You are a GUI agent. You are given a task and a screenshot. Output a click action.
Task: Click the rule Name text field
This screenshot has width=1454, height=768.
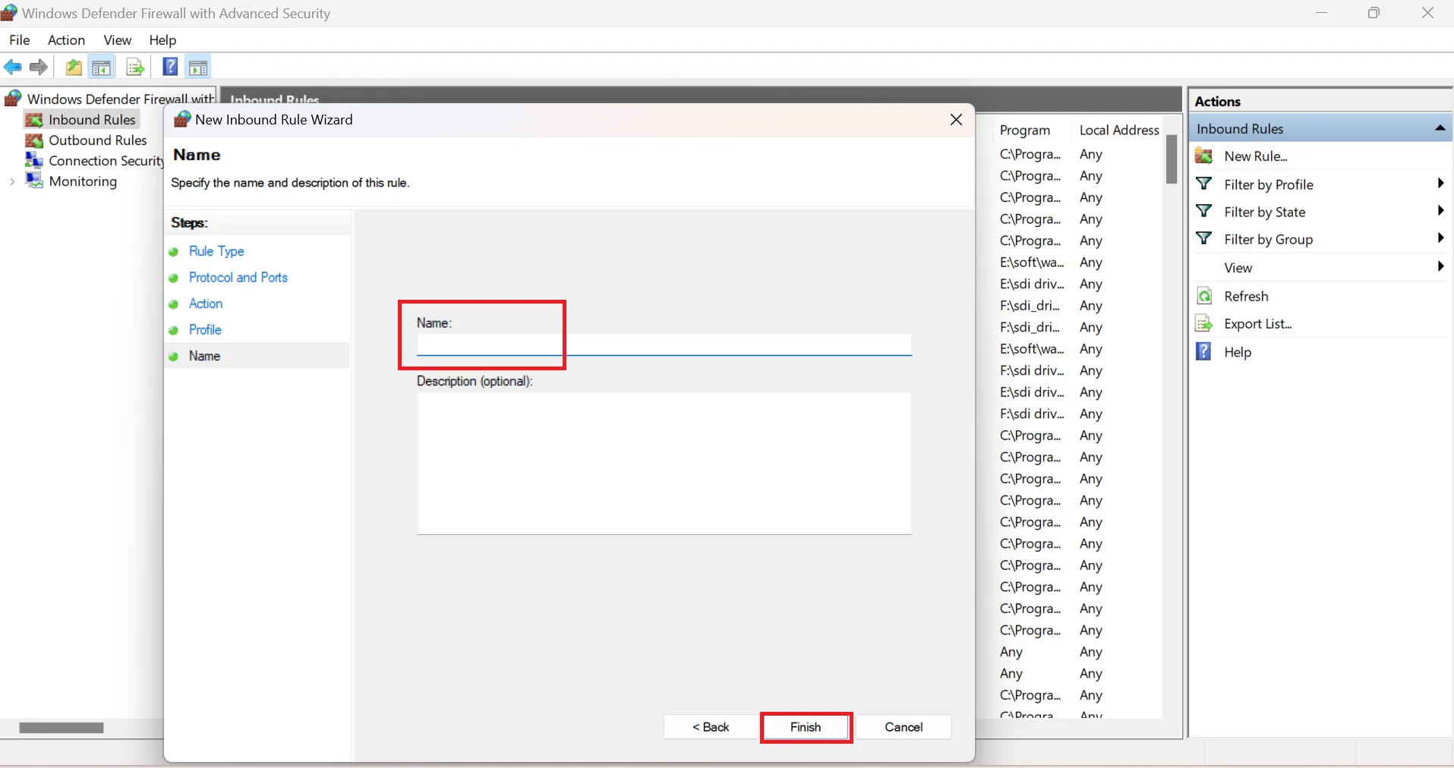tap(664, 345)
